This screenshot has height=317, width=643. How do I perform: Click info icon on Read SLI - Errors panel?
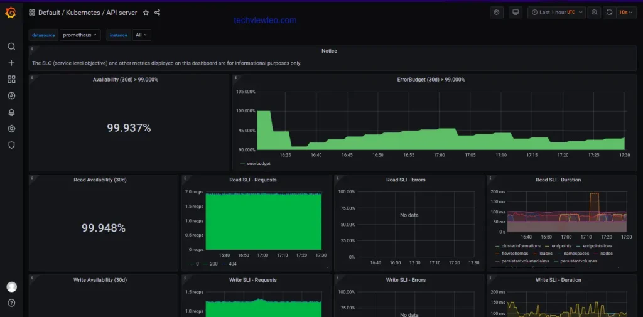[x=337, y=178]
